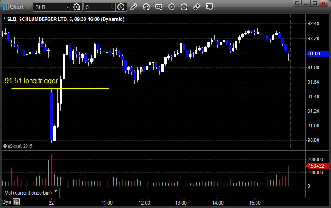Expand the SLB symbol dropdown arrow
Screen dimensions: 331x208
click(x=67, y=7)
